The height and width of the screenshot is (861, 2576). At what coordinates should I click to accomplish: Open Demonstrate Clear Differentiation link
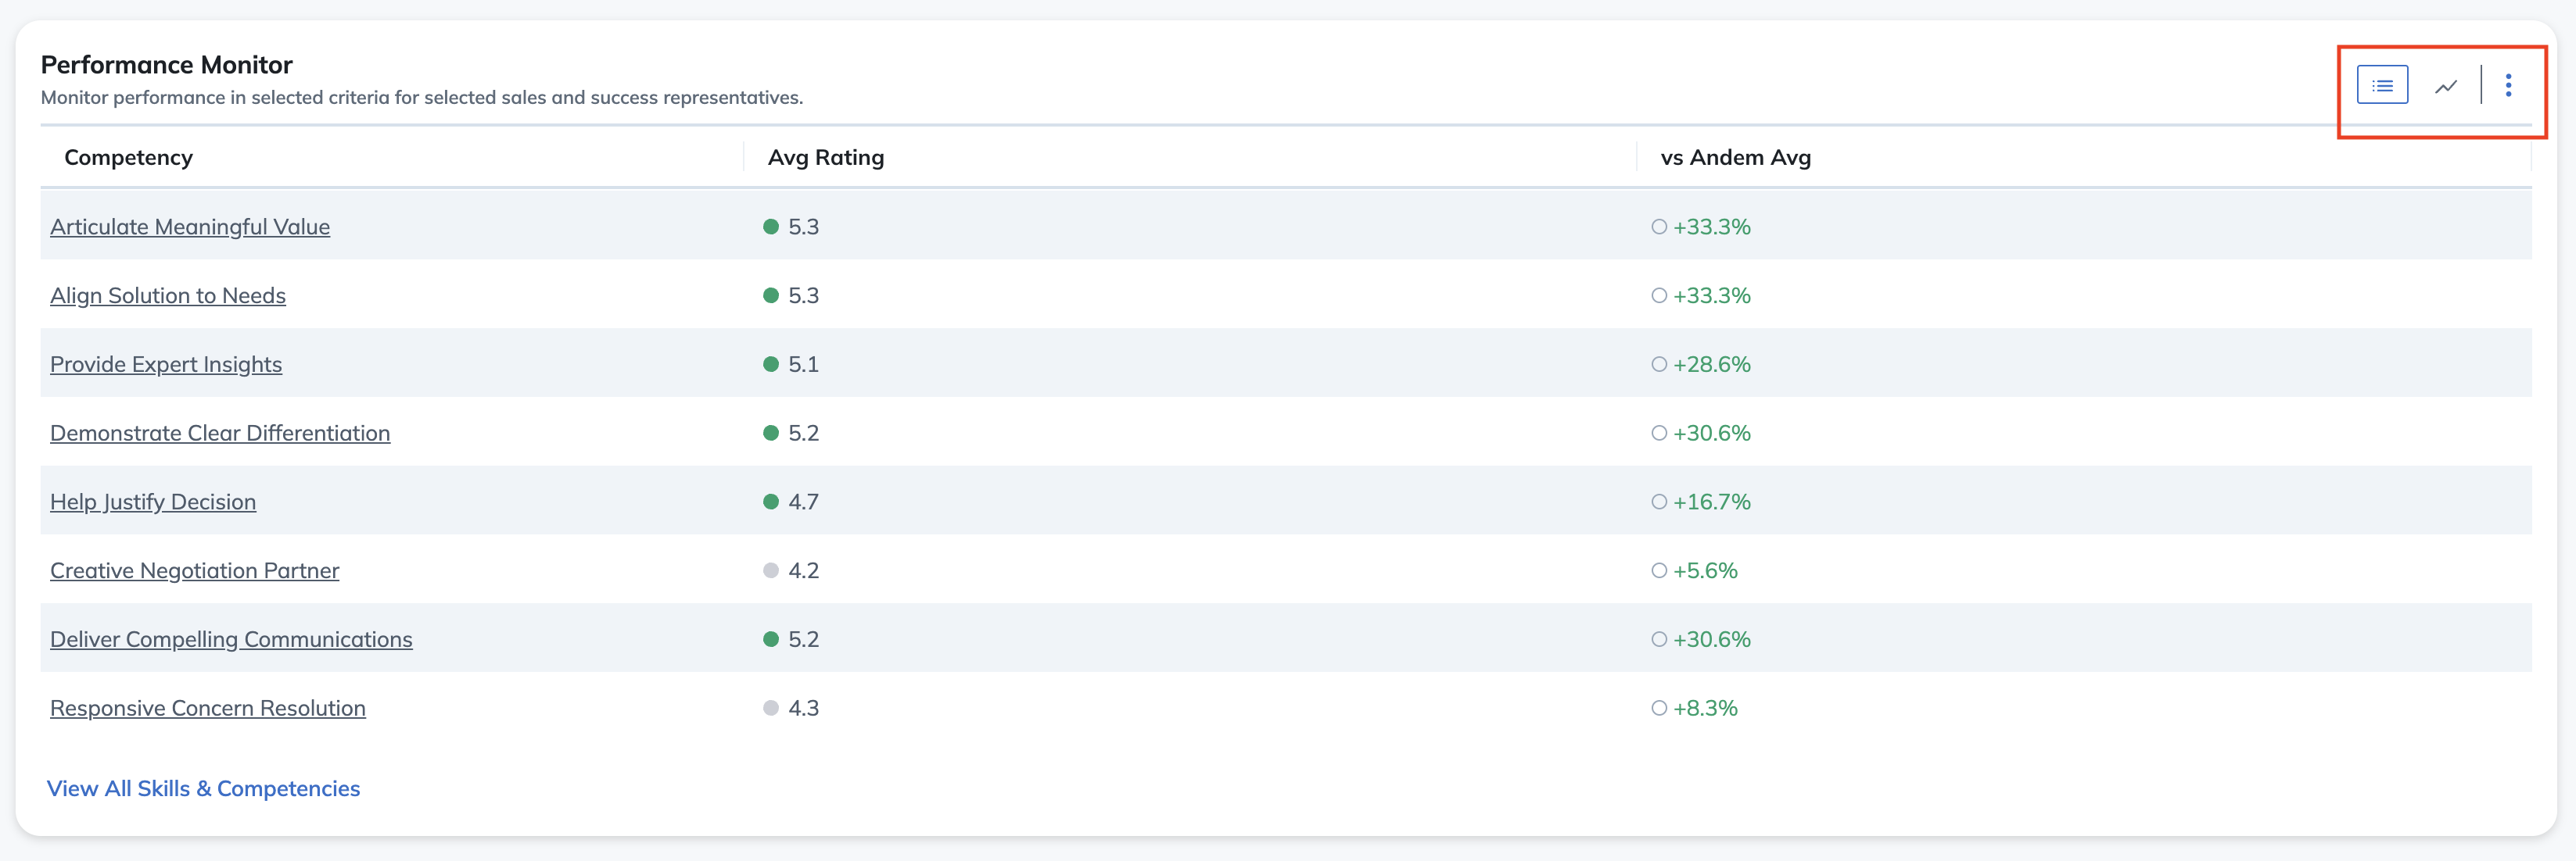tap(220, 434)
